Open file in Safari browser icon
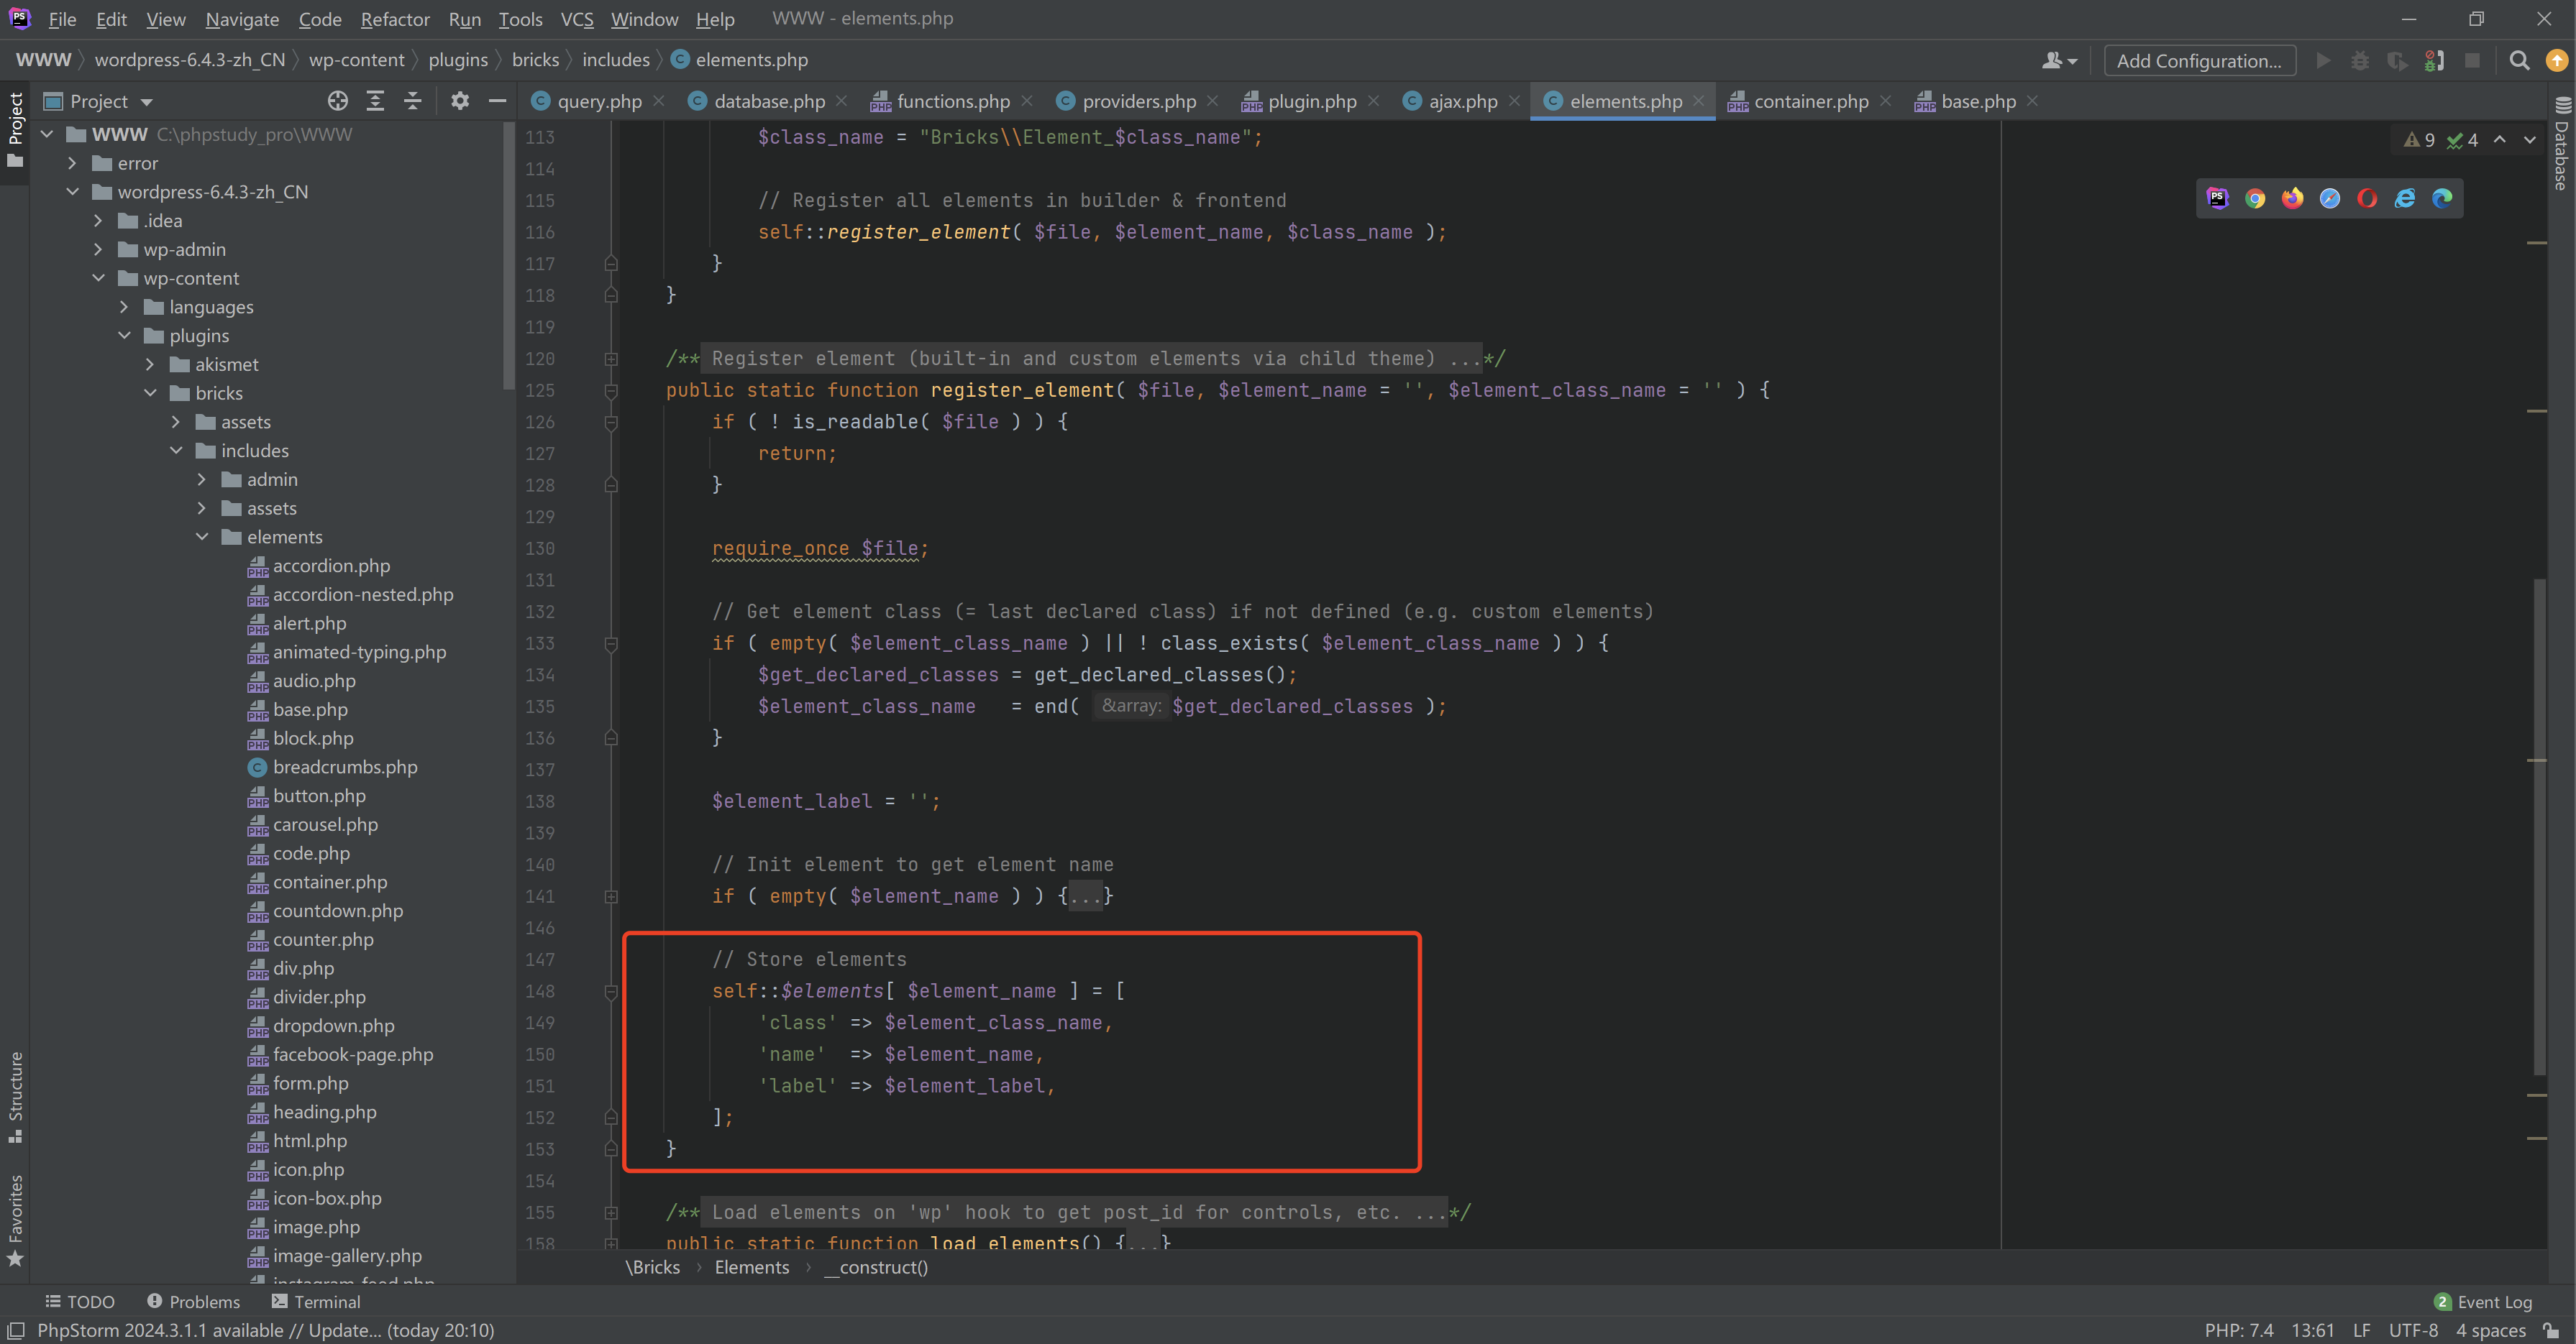 [x=2329, y=198]
